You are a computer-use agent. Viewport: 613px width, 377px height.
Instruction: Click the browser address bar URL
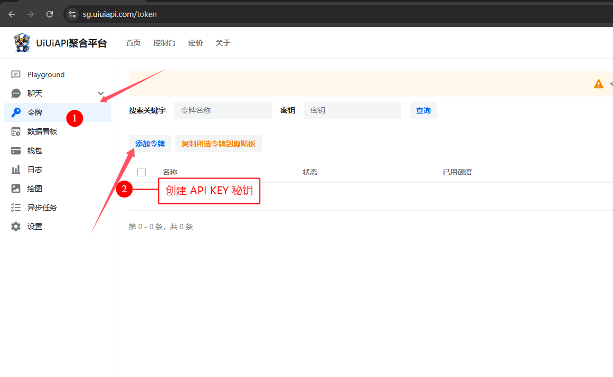[x=120, y=14]
